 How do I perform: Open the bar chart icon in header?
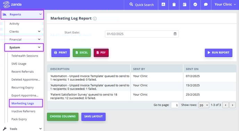tap(163, 5)
